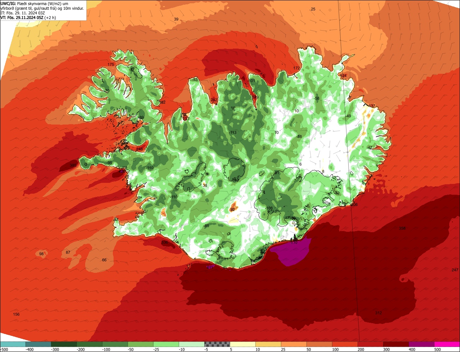Click the map value "87" southwest of Iceland
This screenshot has width=460, height=352.
68,252
